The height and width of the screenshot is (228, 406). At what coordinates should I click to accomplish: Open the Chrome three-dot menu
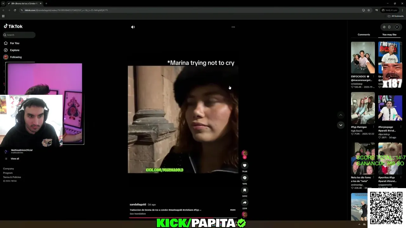403,10
